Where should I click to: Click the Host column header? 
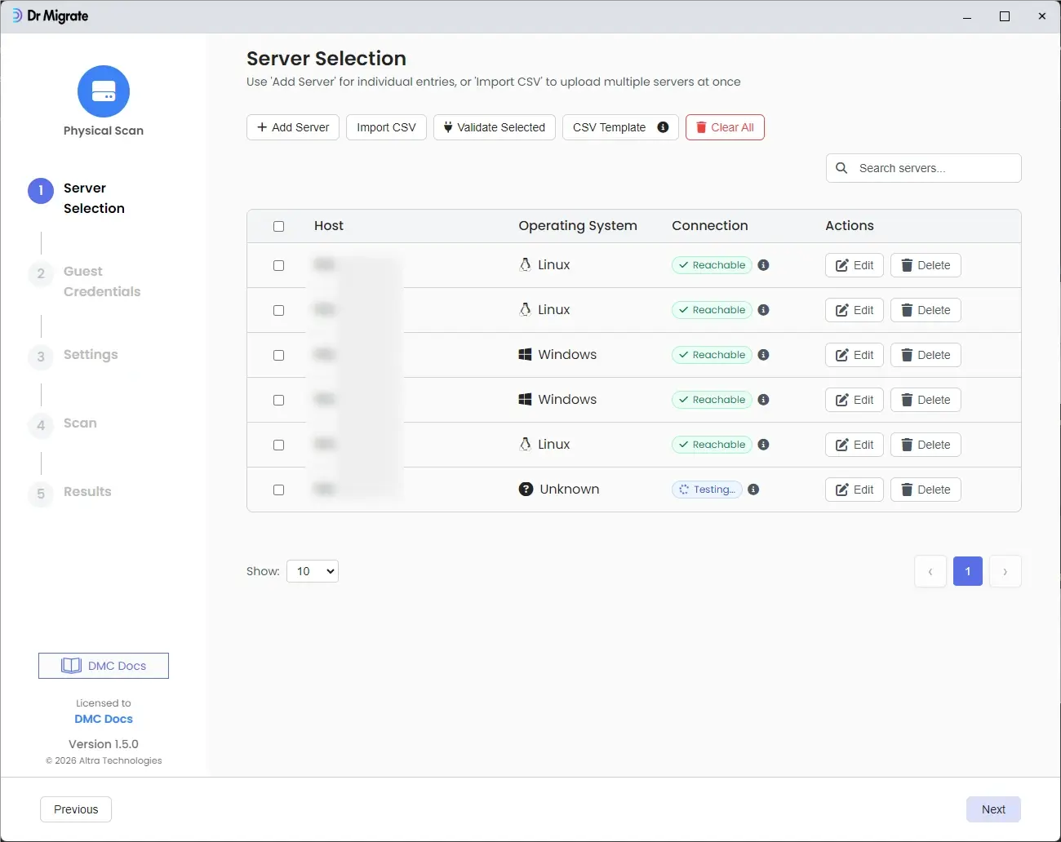329,226
